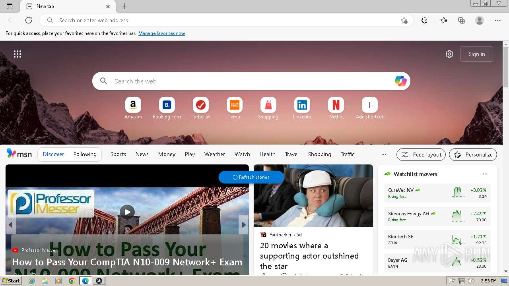Screen dimensions: 509x286
Task: Launch Google Chrome from the taskbar
Action: click(72, 281)
